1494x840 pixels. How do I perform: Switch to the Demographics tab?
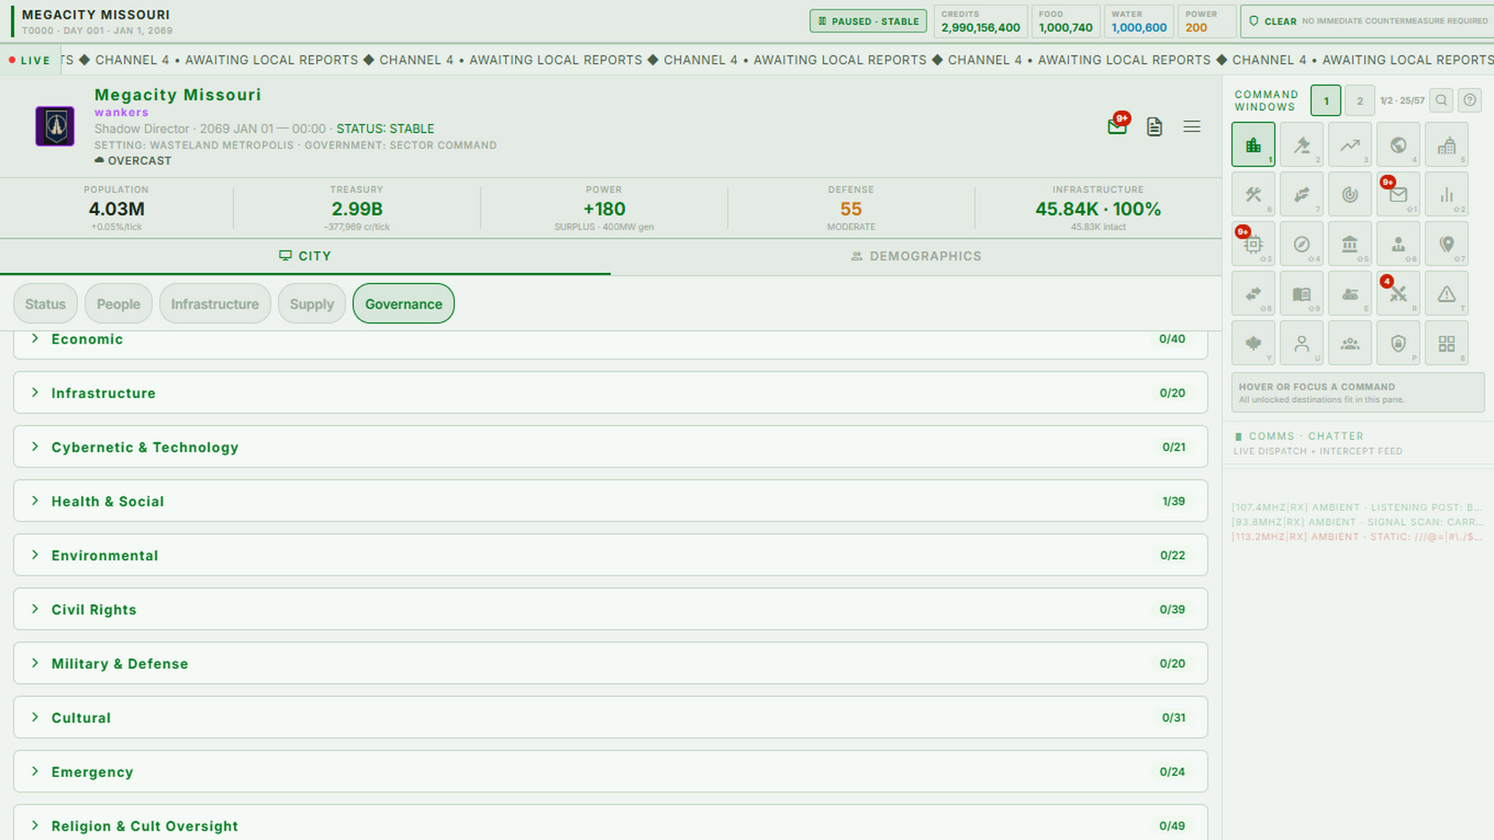pos(916,256)
